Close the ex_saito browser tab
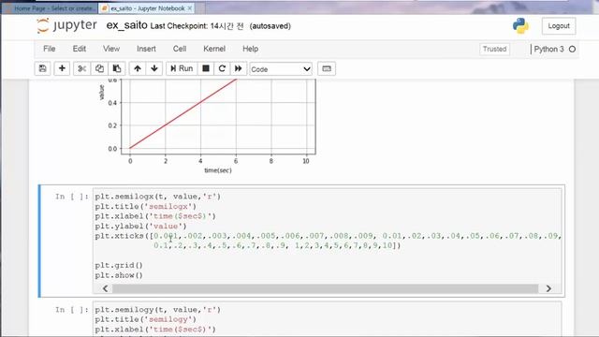Image resolution: width=599 pixels, height=337 pixels. (190, 8)
